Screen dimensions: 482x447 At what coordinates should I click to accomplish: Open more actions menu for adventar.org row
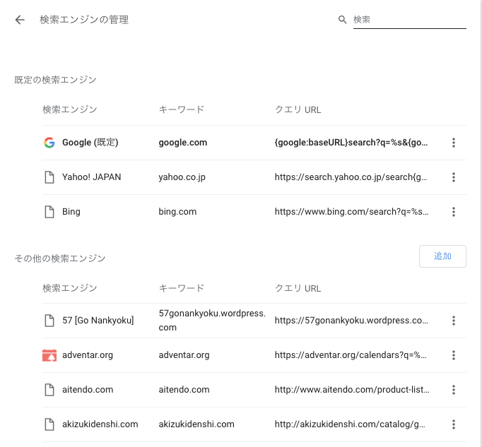[454, 355]
